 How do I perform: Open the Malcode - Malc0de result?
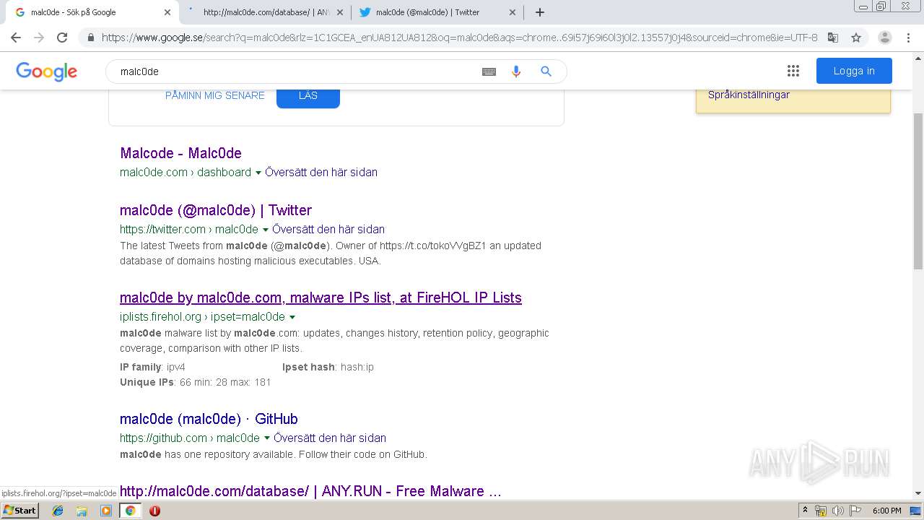[180, 153]
